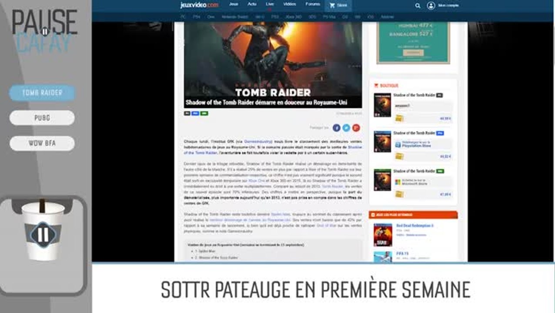Click the ONE platform tag under article title
The image size is (555, 313).
[204, 113]
